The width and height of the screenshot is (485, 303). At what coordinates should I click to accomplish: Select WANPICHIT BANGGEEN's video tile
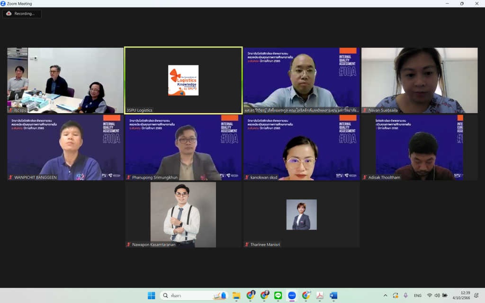(x=65, y=148)
